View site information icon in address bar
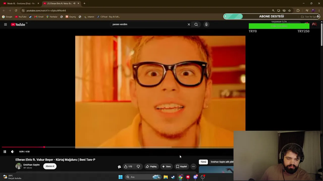 point(23,11)
